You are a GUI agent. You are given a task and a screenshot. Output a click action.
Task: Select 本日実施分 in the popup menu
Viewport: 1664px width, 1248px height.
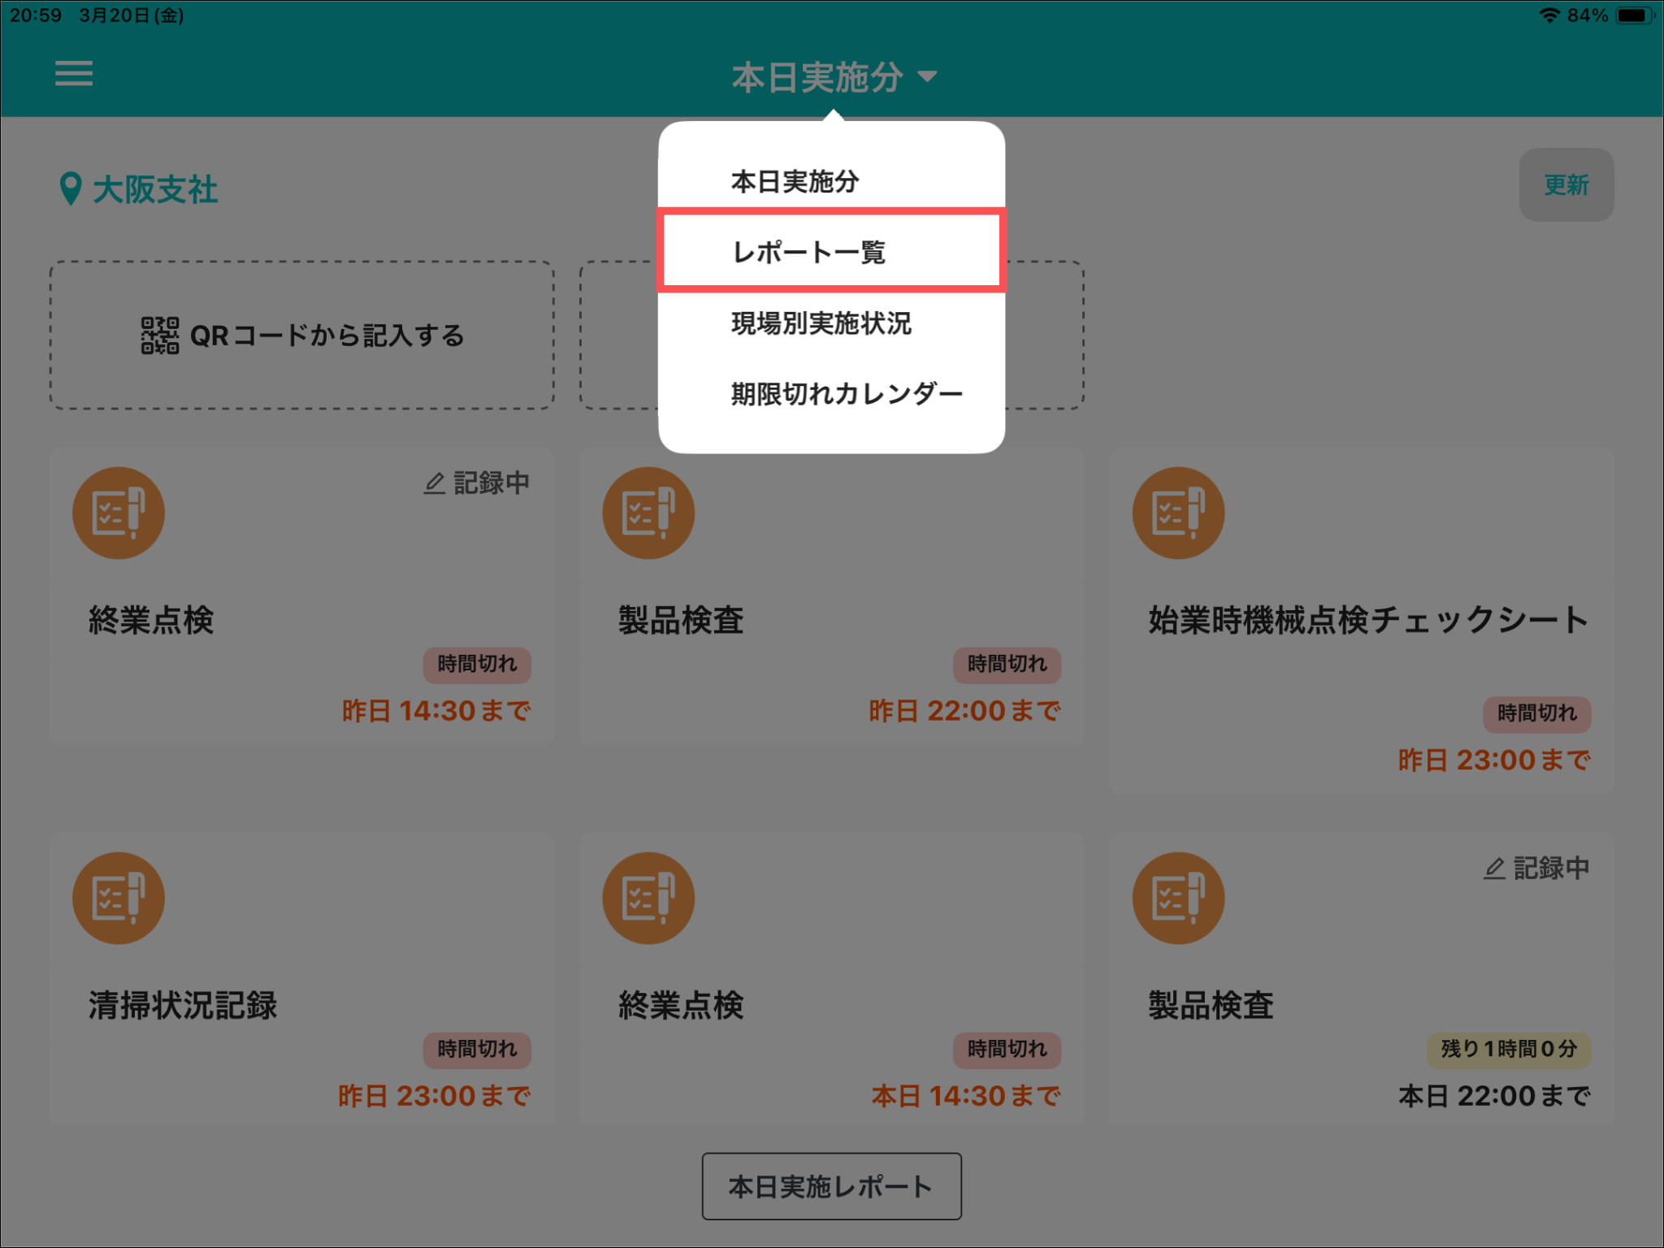pos(795,181)
